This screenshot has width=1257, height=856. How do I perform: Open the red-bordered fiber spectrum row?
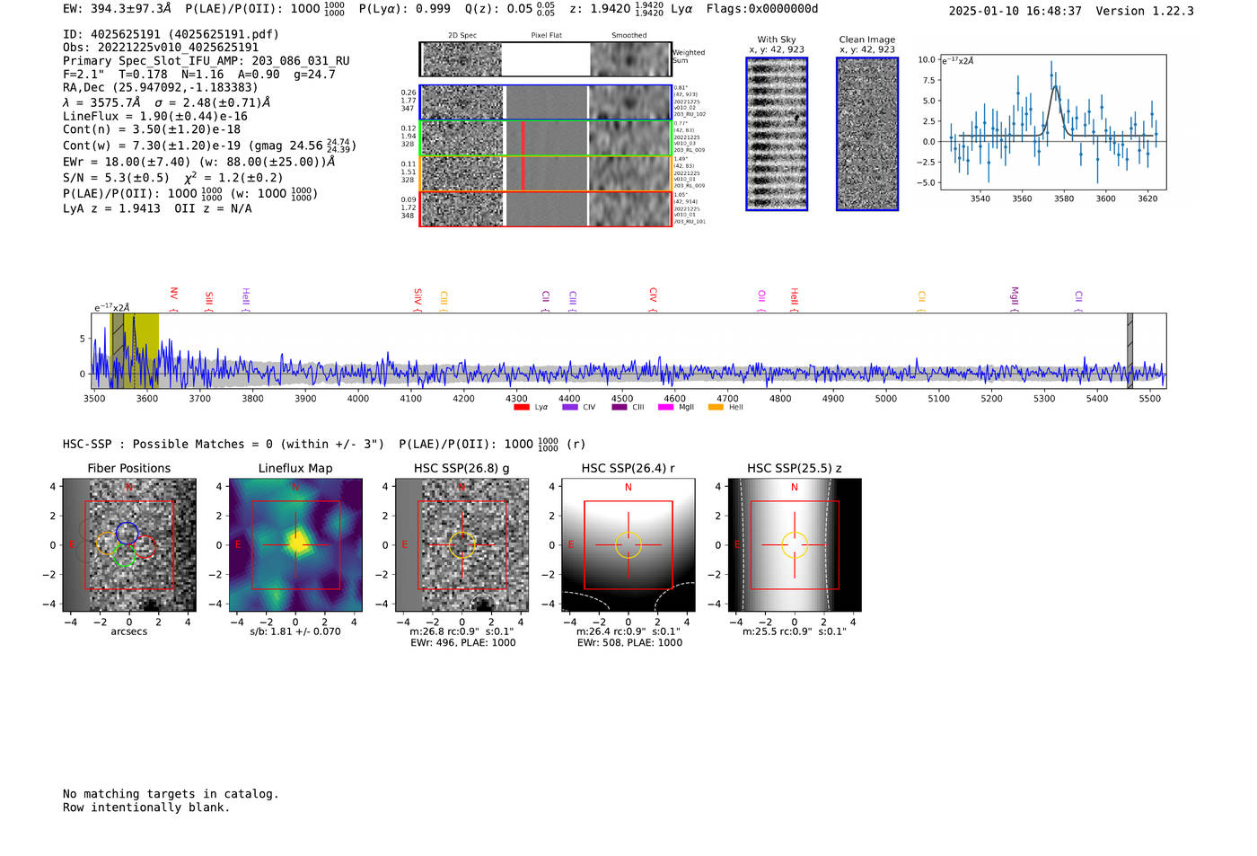pyautogui.click(x=545, y=208)
